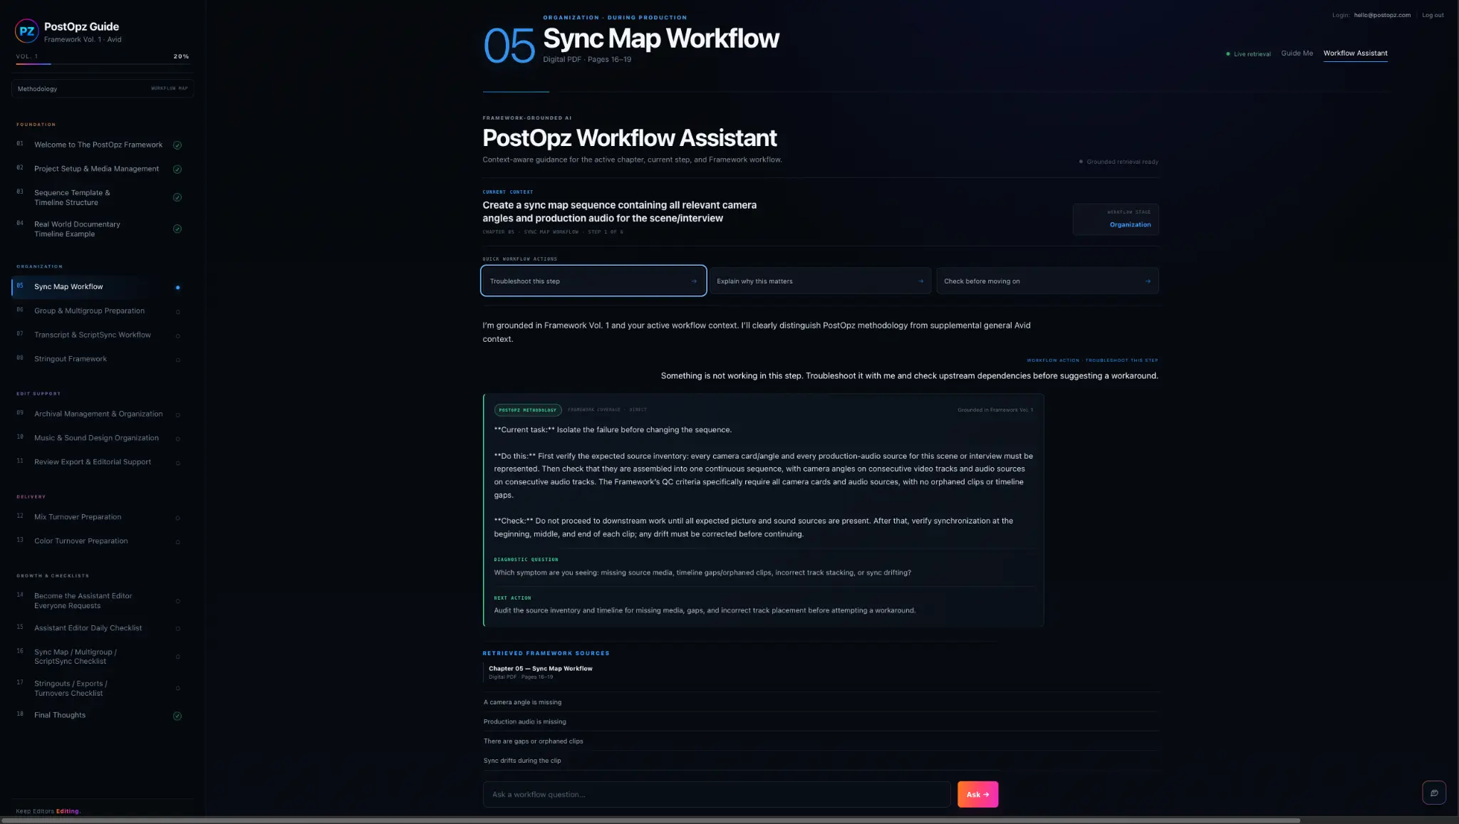Select Sync Map Workflow in sidebar
The image size is (1459, 824).
68,287
